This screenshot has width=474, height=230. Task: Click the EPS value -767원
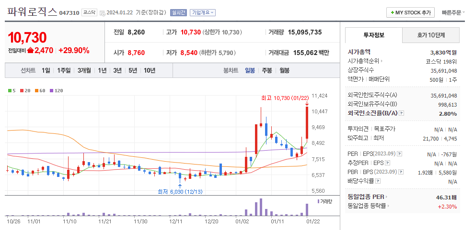[449, 154]
